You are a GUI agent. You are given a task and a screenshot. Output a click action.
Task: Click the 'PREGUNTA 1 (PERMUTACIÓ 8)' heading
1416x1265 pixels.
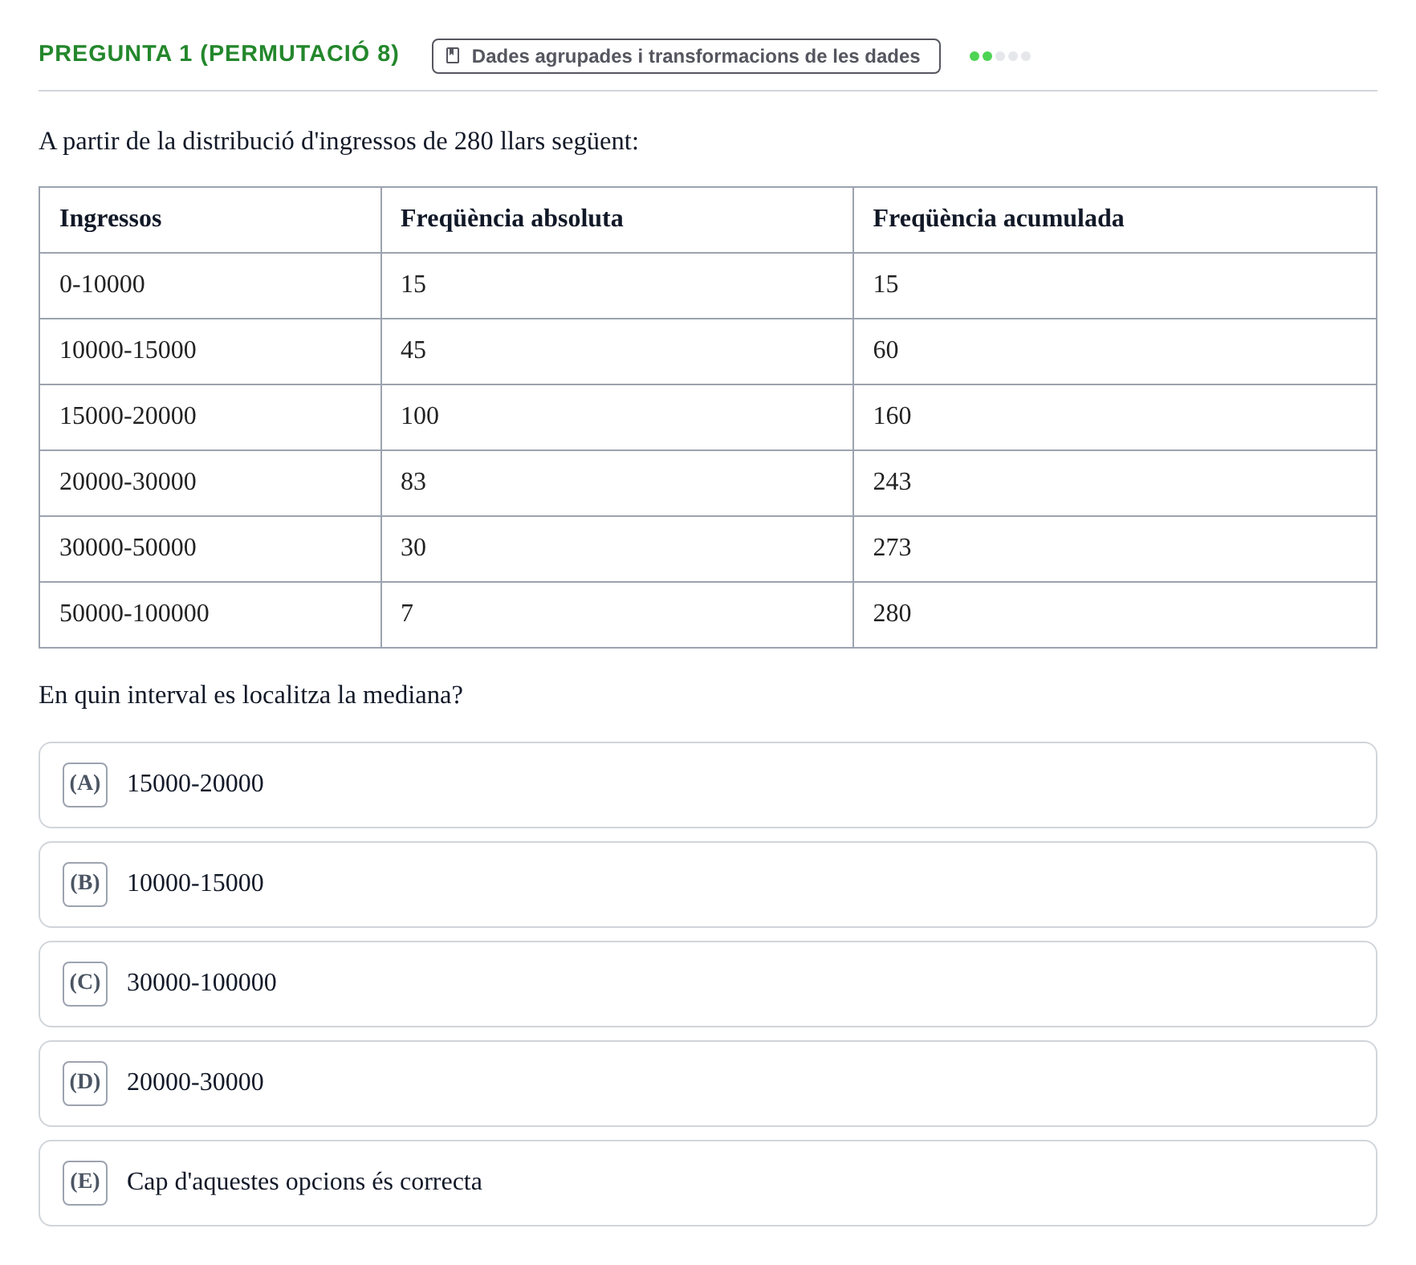pos(218,53)
